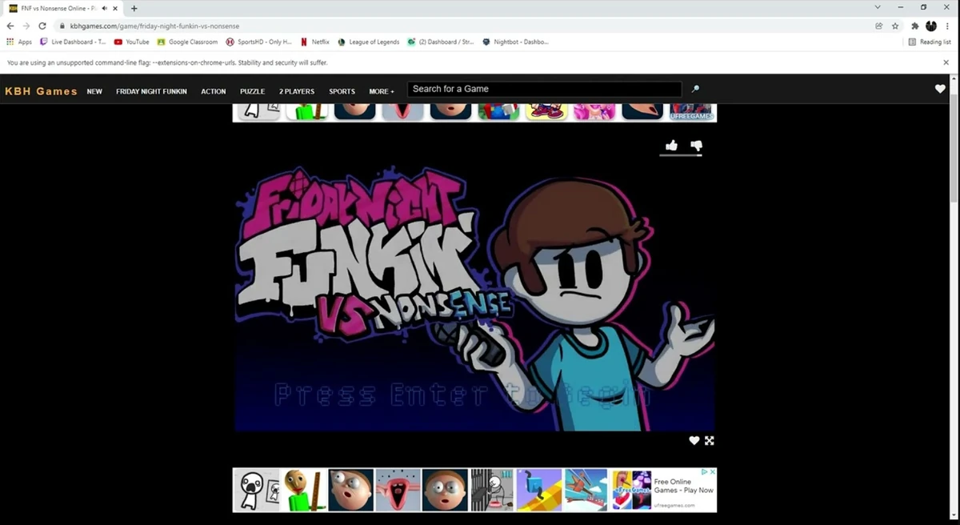Select the like thumbs-up icon
The height and width of the screenshot is (525, 960).
point(670,145)
